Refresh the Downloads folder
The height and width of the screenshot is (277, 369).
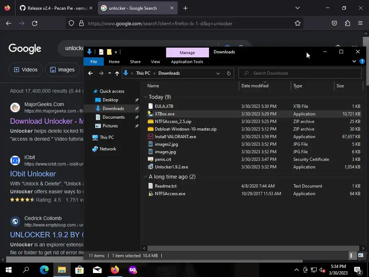[228, 73]
